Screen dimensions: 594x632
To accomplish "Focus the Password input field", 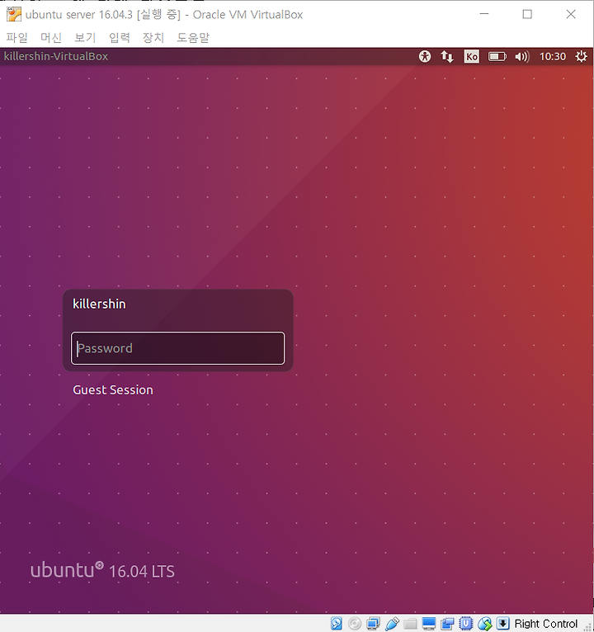I will click(177, 348).
